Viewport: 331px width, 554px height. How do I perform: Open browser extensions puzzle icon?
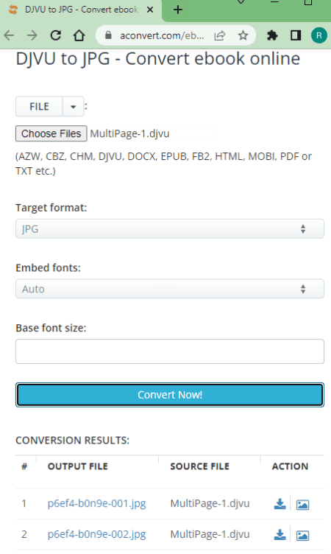[272, 35]
